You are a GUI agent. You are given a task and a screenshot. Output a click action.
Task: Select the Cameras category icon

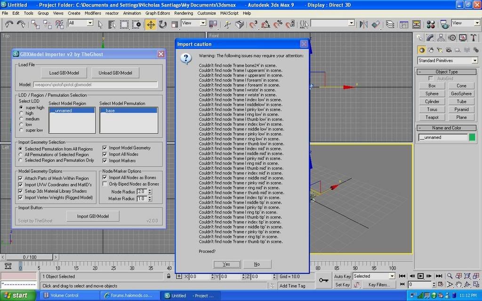(449, 50)
